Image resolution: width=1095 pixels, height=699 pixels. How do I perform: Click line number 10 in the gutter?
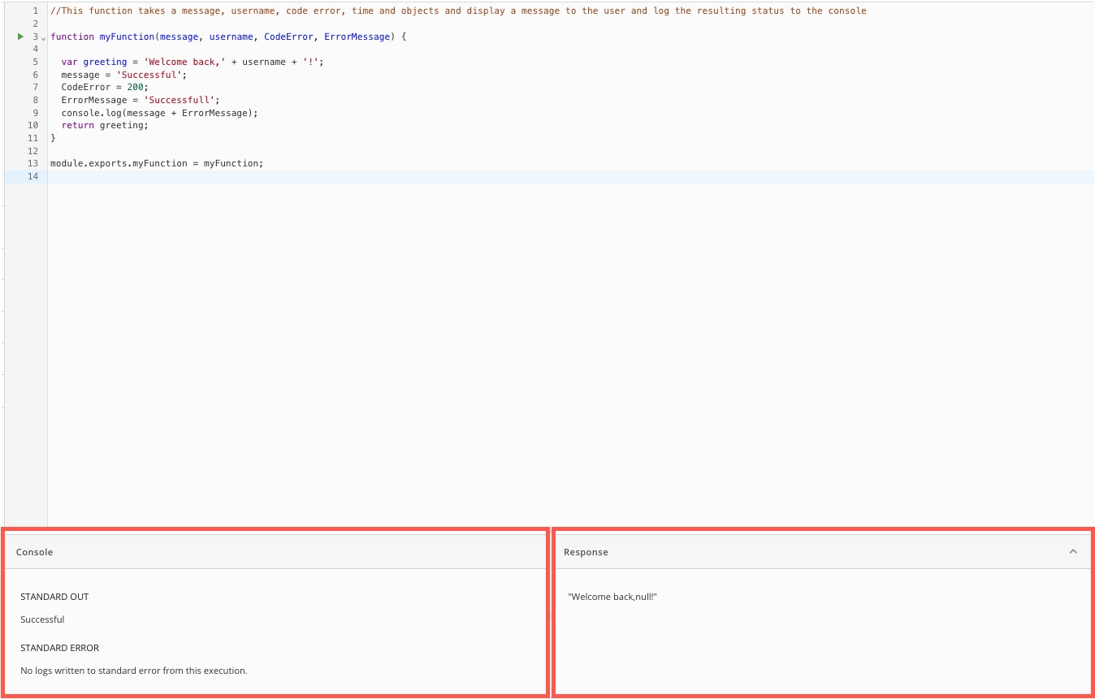pyautogui.click(x=32, y=125)
